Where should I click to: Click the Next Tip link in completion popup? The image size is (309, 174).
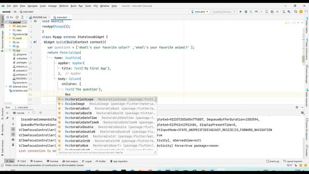click(119, 153)
